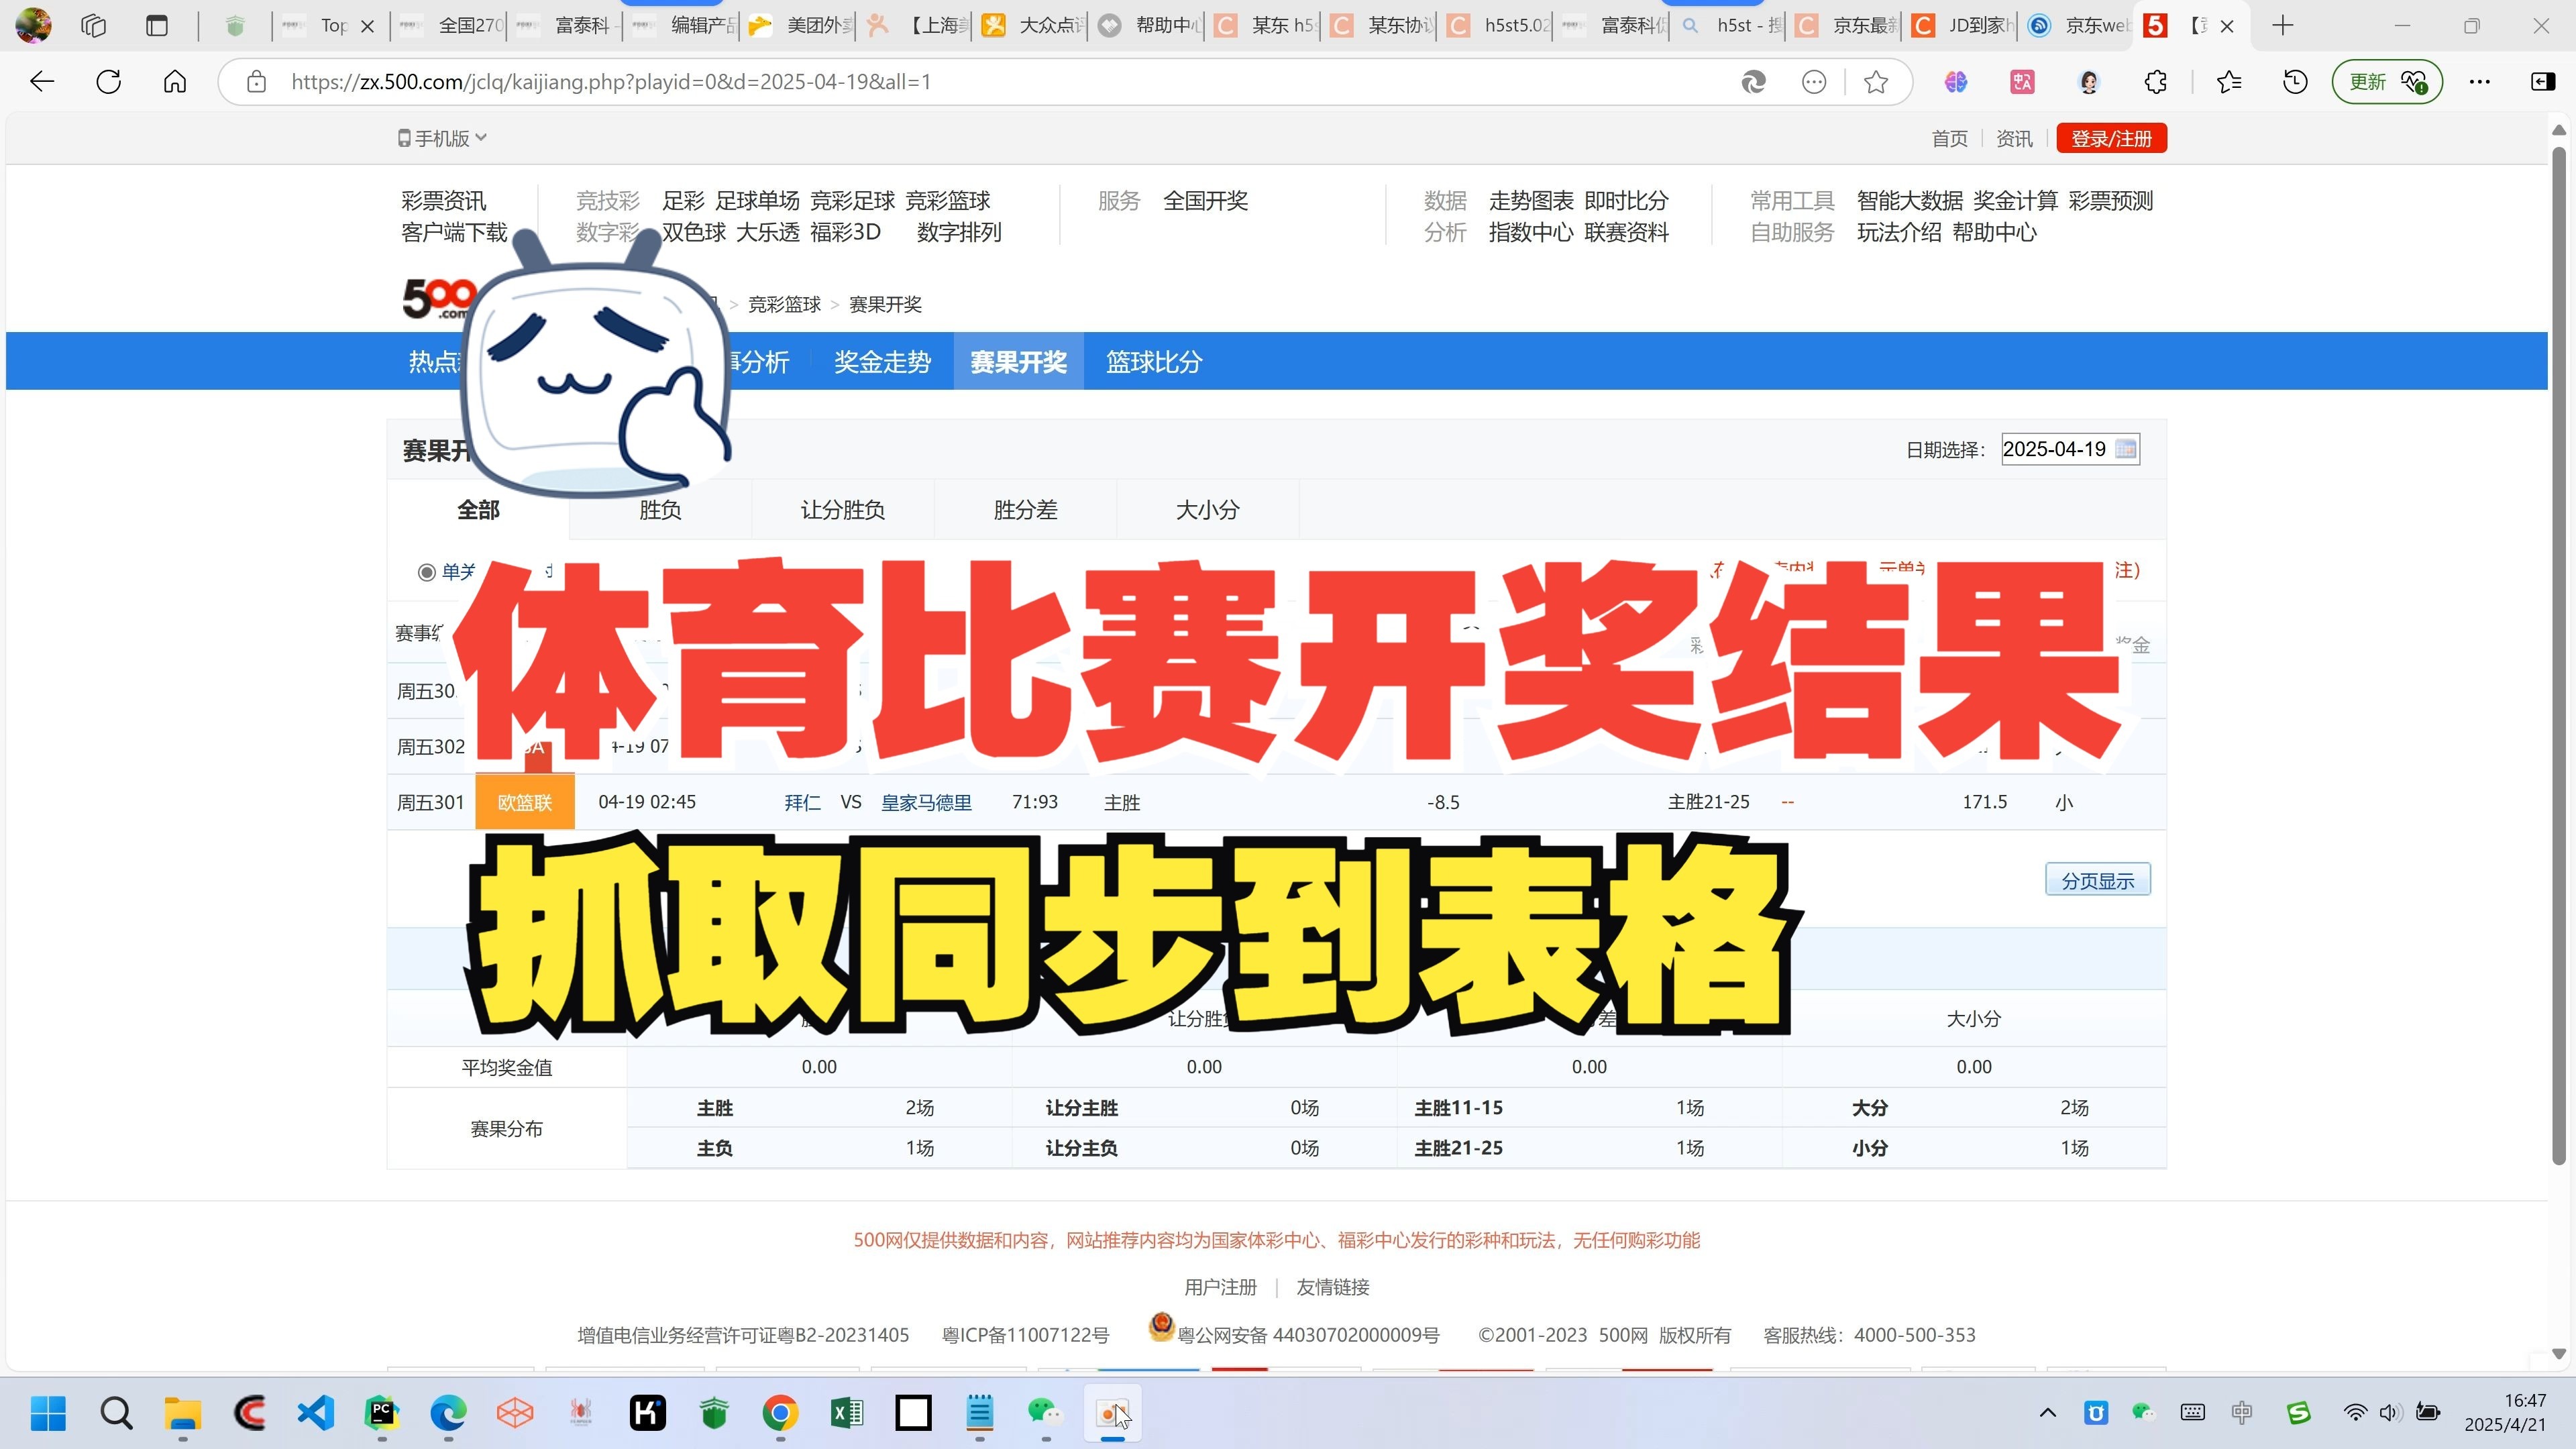2576x1449 pixels.
Task: Click the browser Home icon
Action: point(174,81)
